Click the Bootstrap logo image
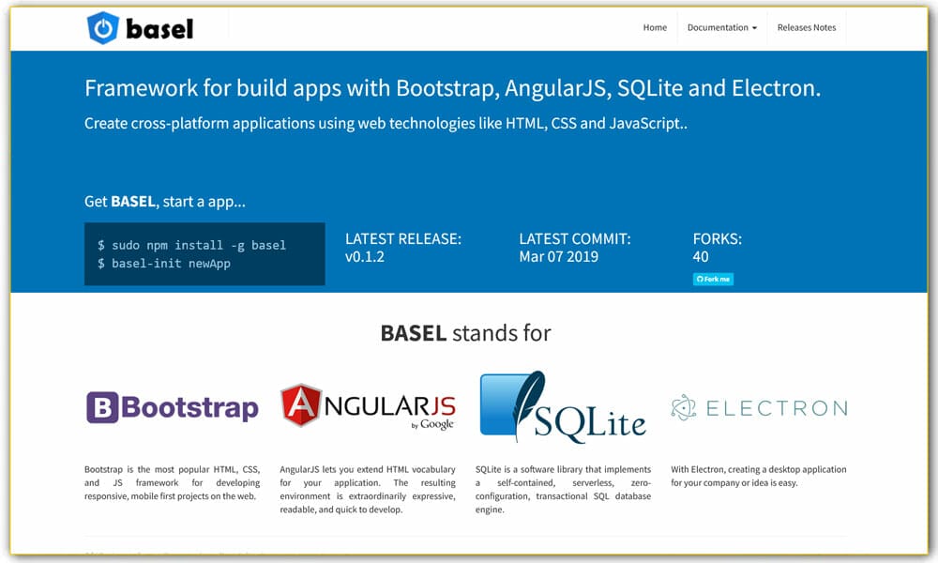This screenshot has width=938, height=563. pos(172,407)
